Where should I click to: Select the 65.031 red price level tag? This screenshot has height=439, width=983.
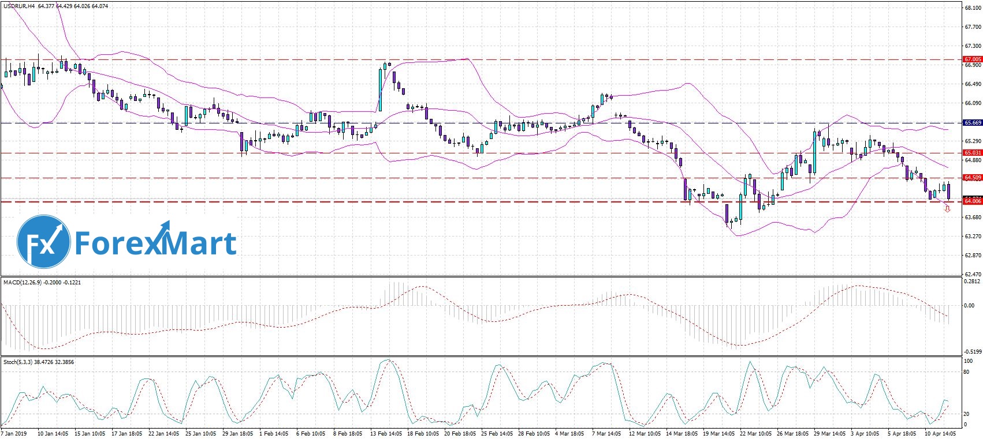click(973, 153)
